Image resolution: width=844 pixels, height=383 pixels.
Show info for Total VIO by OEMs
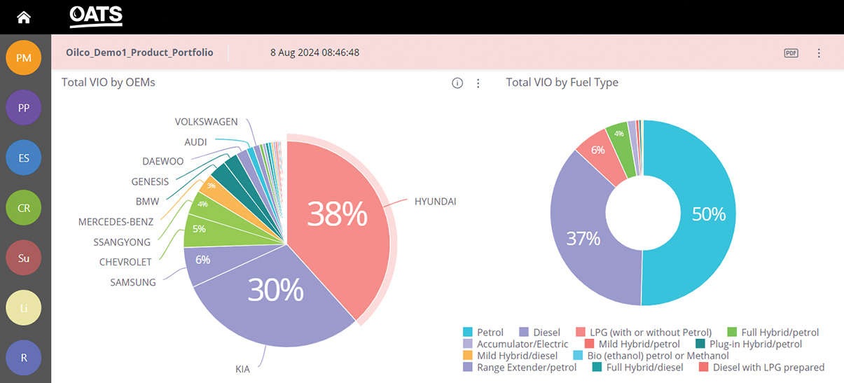point(457,83)
